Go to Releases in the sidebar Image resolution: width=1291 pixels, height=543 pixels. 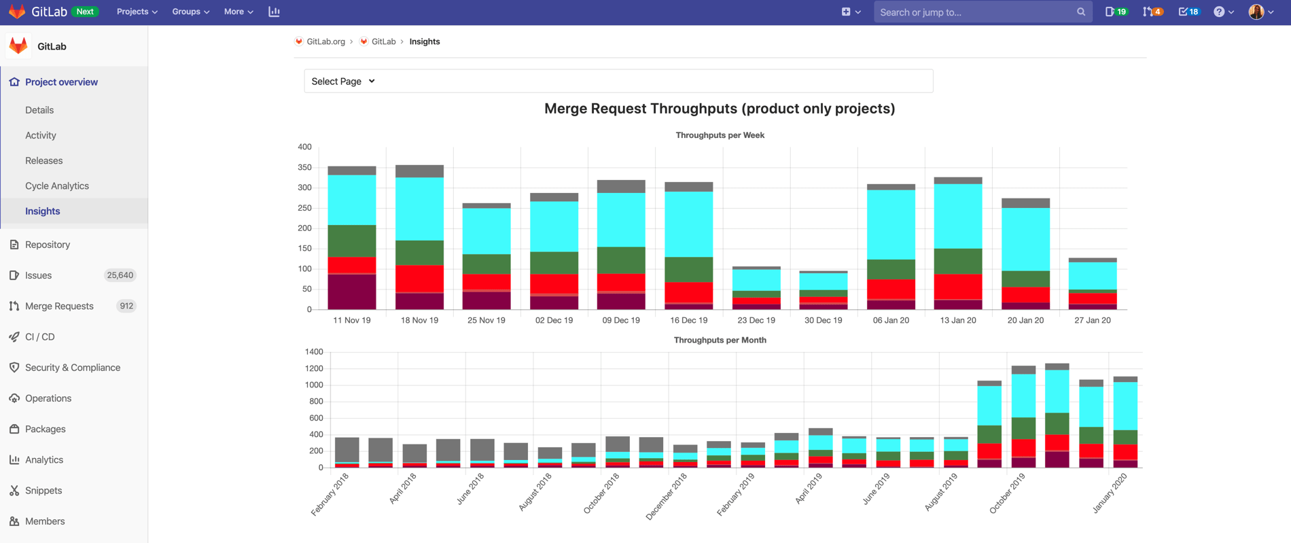tap(44, 160)
